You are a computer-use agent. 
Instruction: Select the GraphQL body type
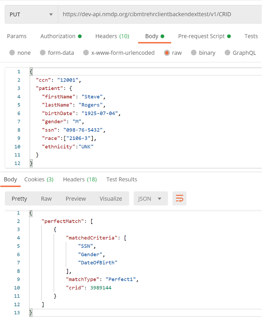tap(240, 53)
